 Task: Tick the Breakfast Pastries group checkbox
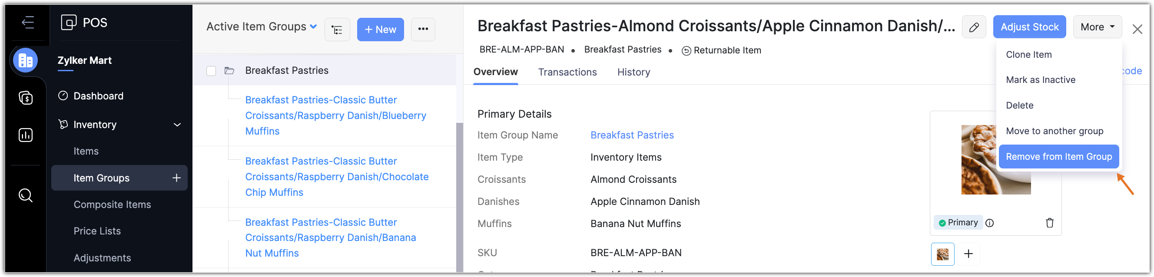(x=212, y=71)
